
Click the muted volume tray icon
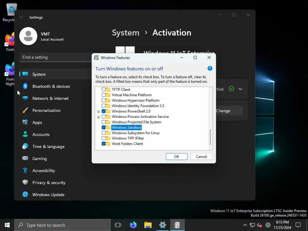260,225
